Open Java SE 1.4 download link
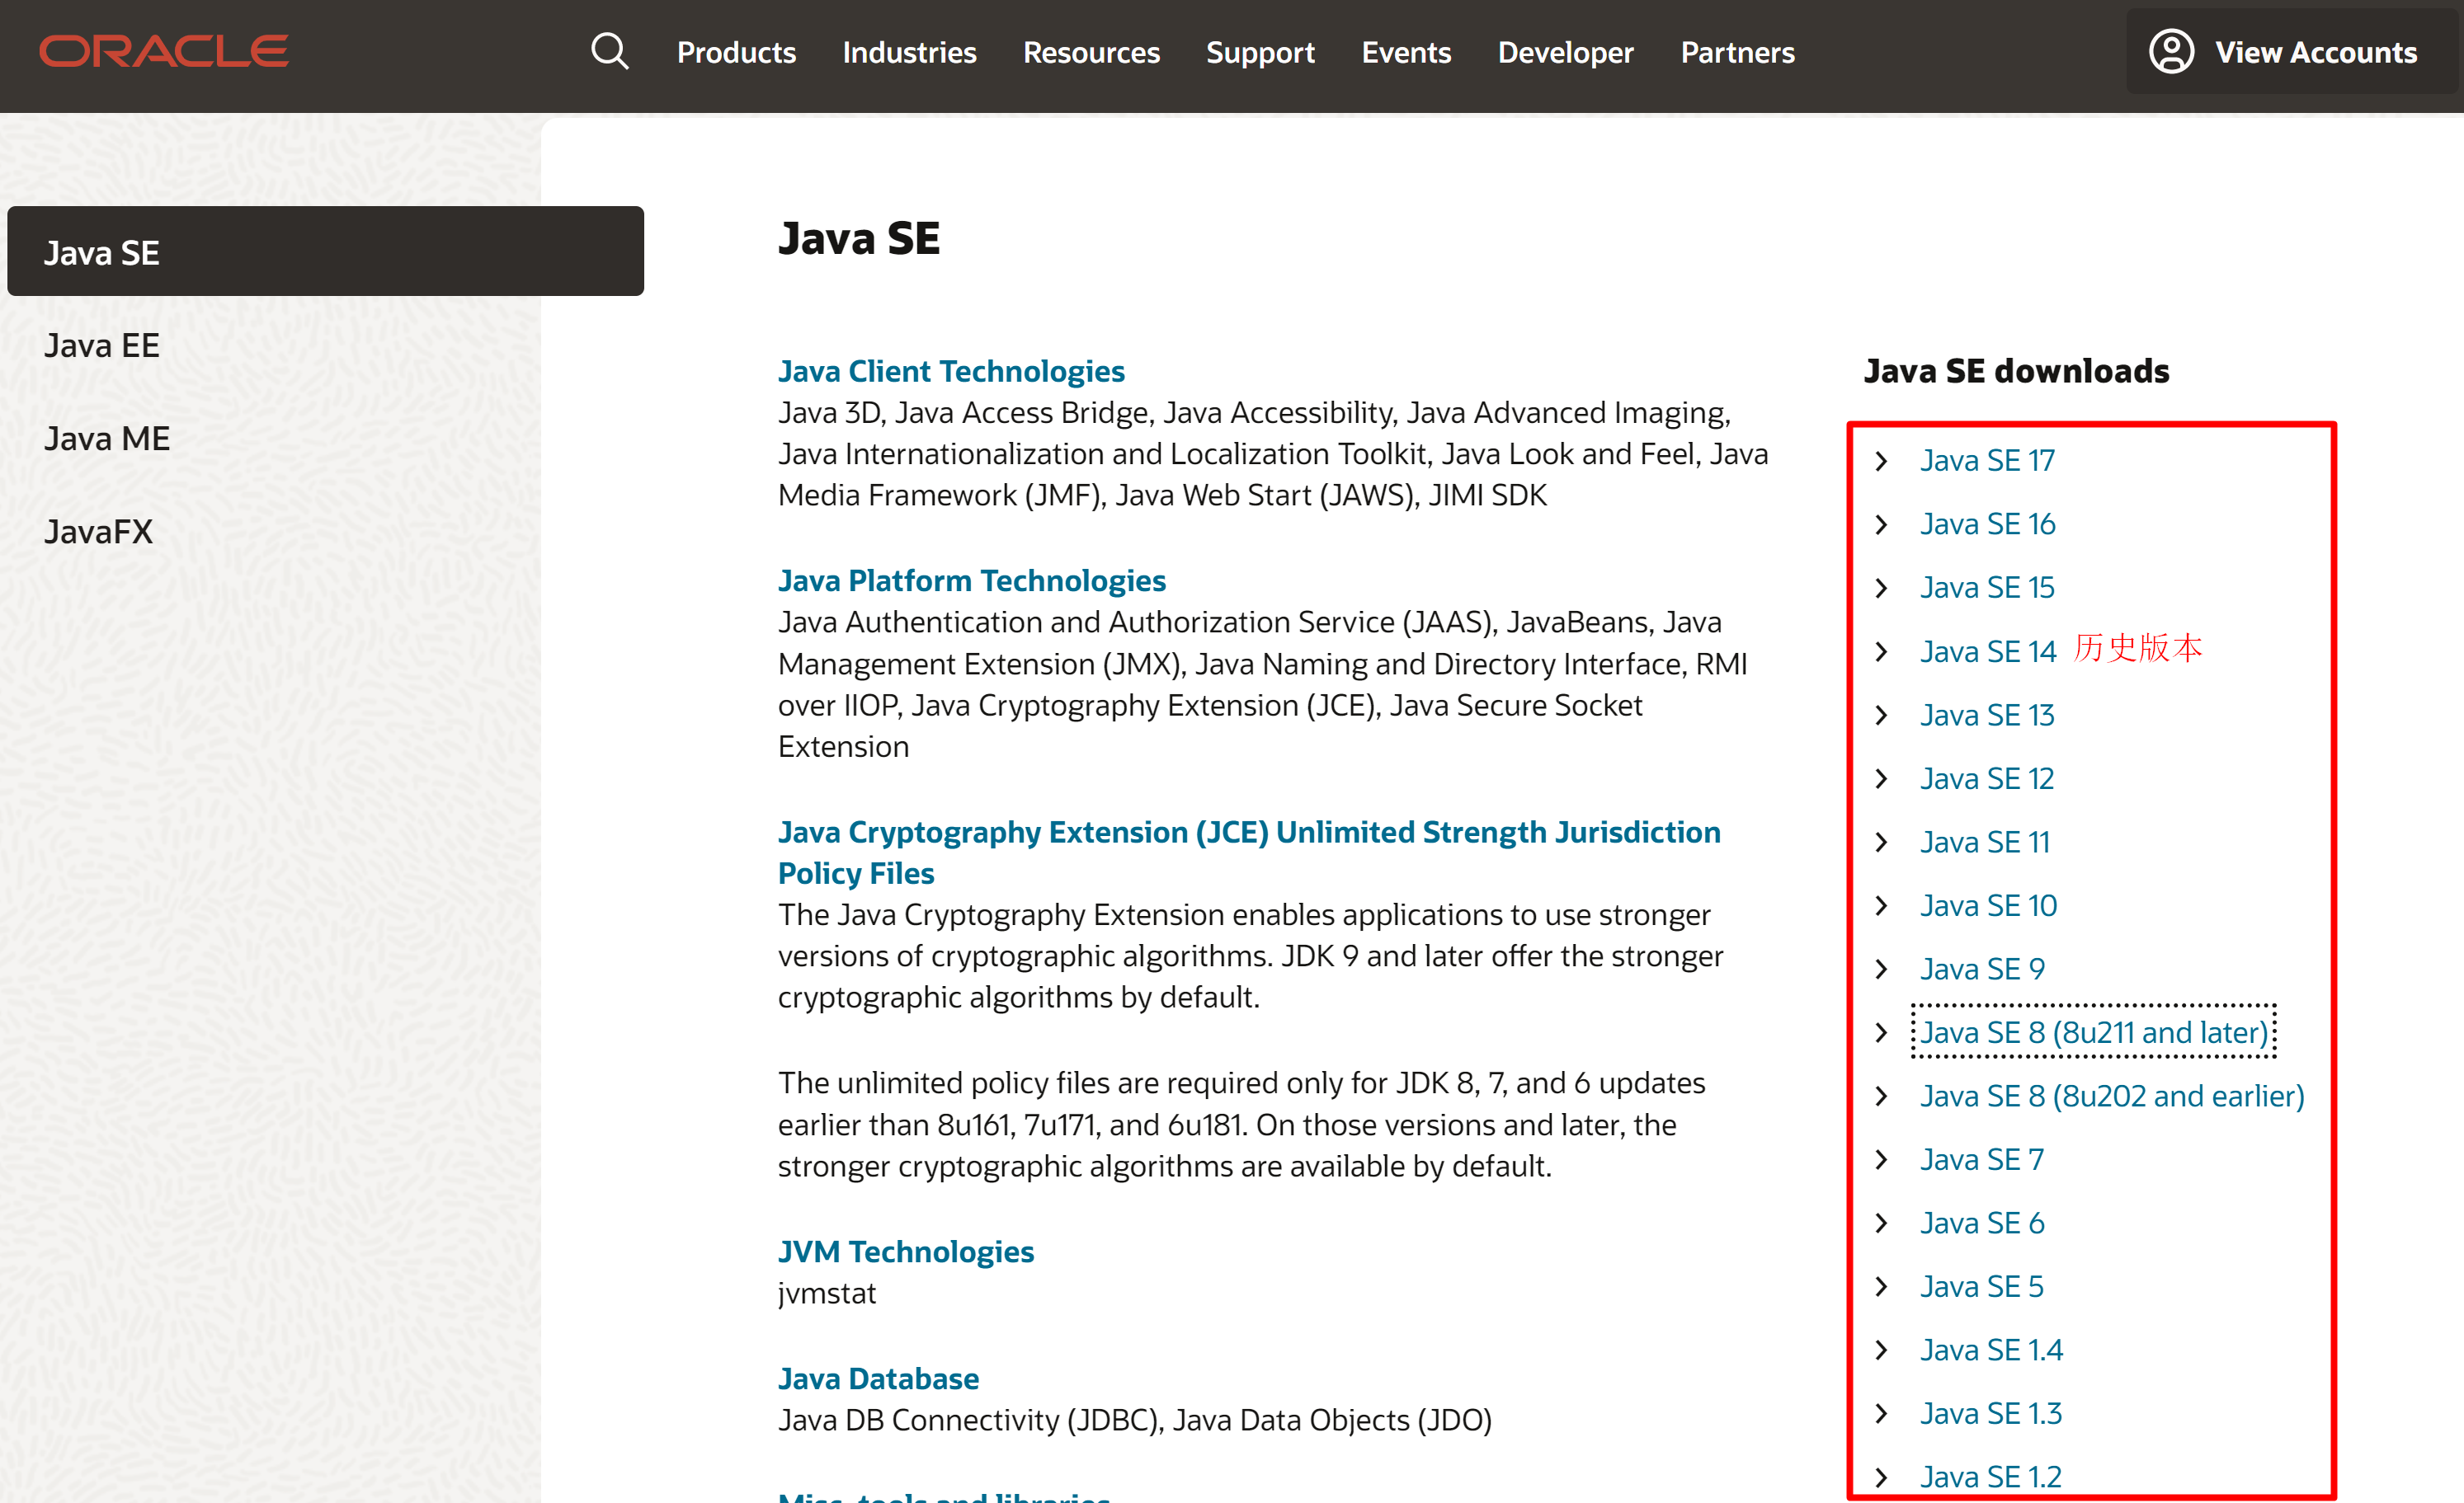Image resolution: width=2464 pixels, height=1503 pixels. [1991, 1350]
